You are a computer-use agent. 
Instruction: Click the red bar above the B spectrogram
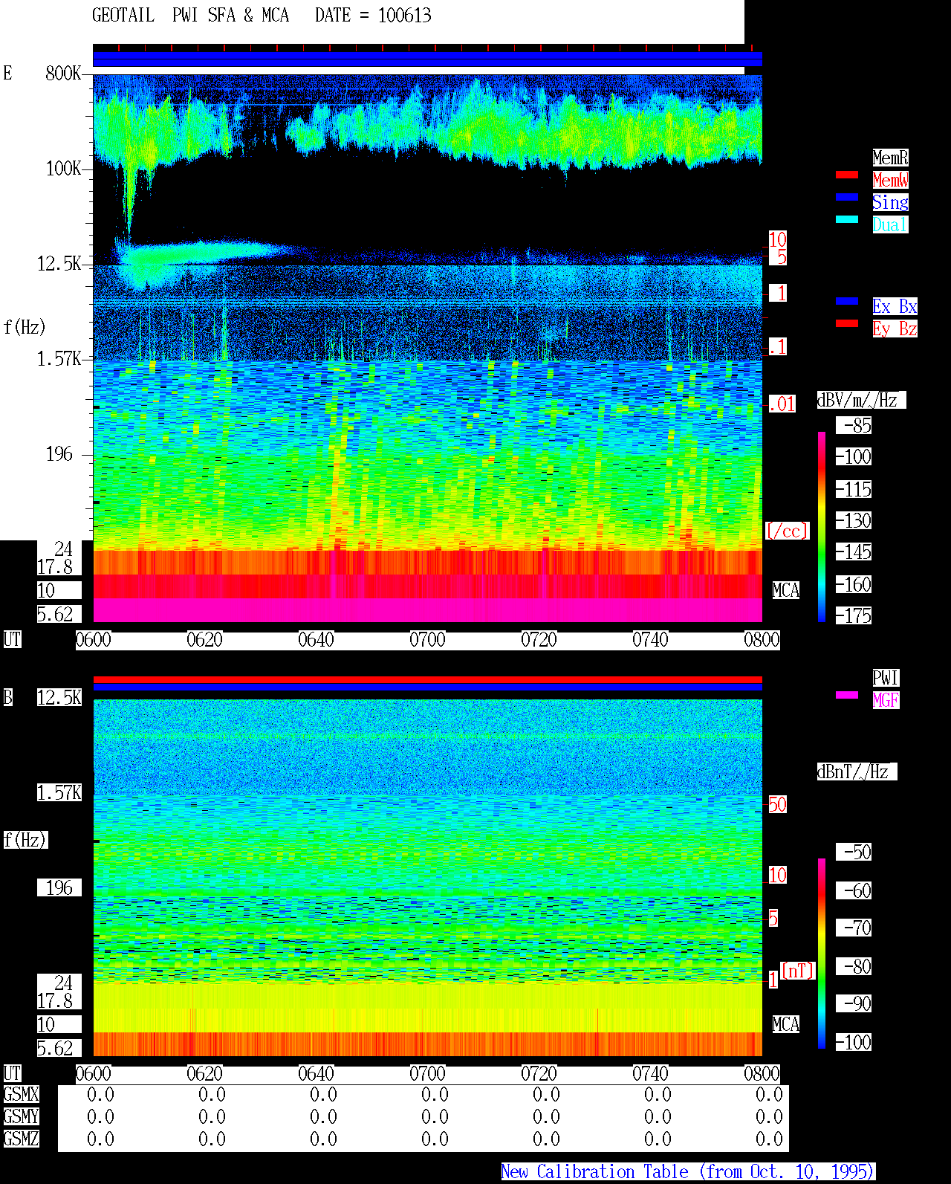click(427, 679)
